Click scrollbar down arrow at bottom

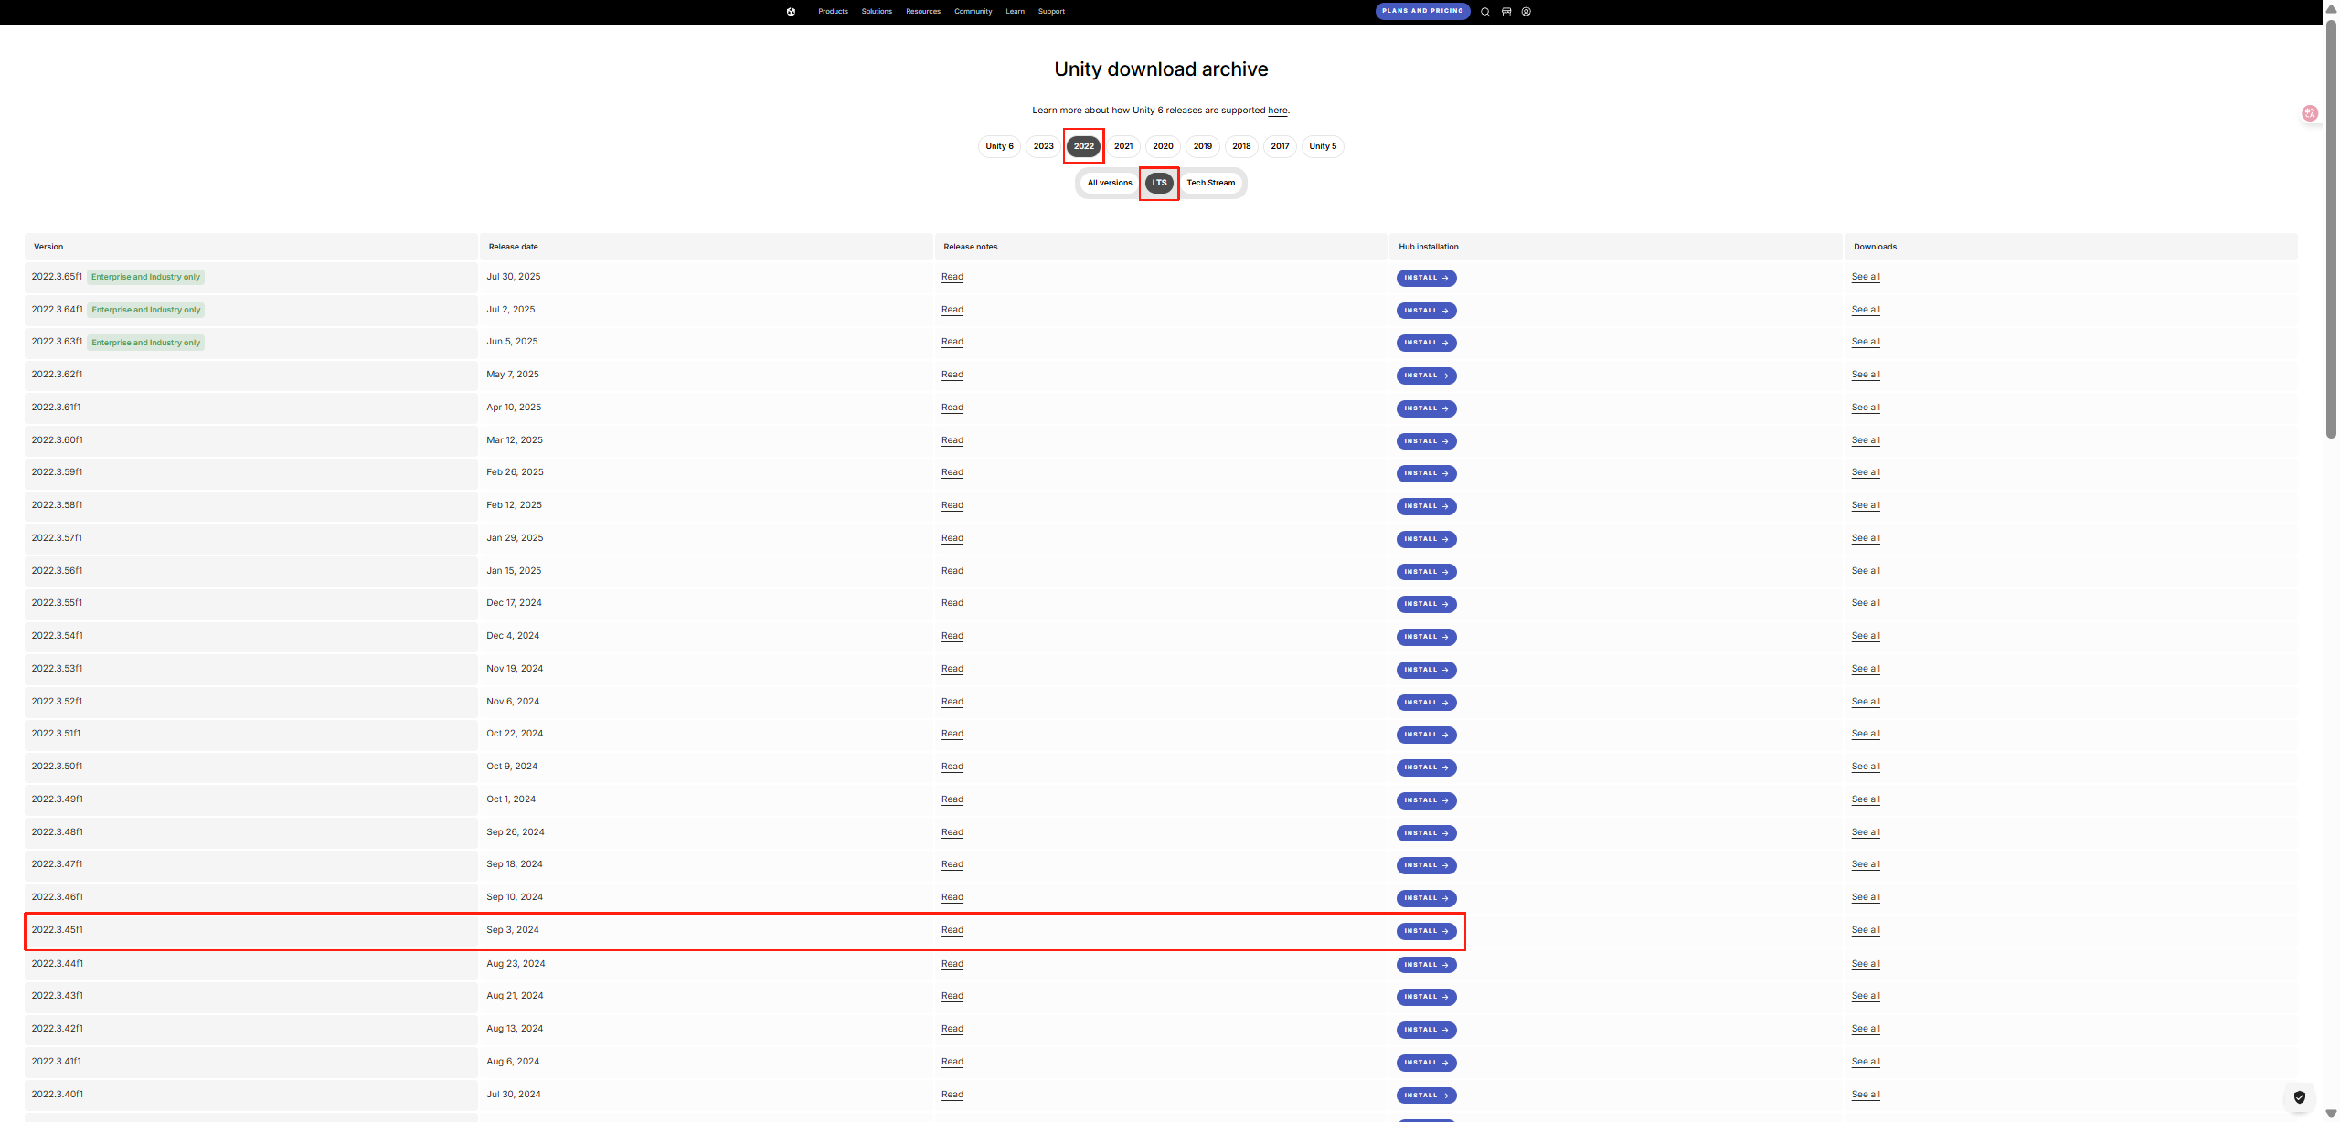2331,1114
